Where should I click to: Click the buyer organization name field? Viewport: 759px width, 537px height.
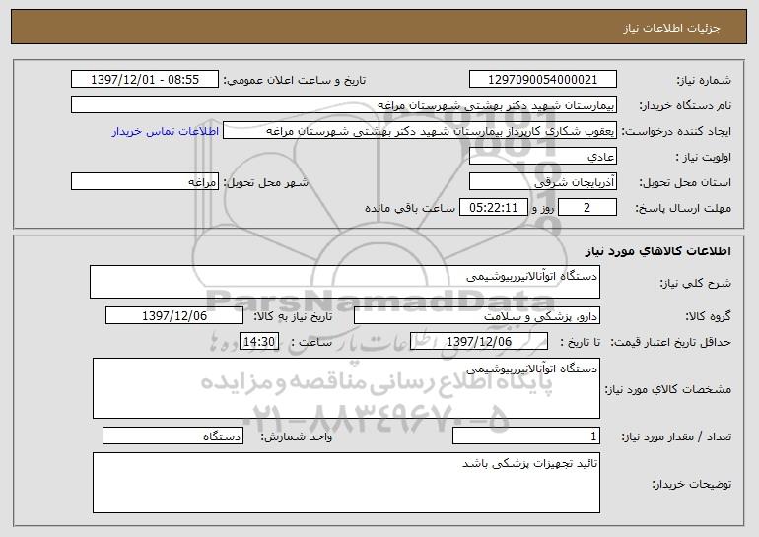(344, 105)
